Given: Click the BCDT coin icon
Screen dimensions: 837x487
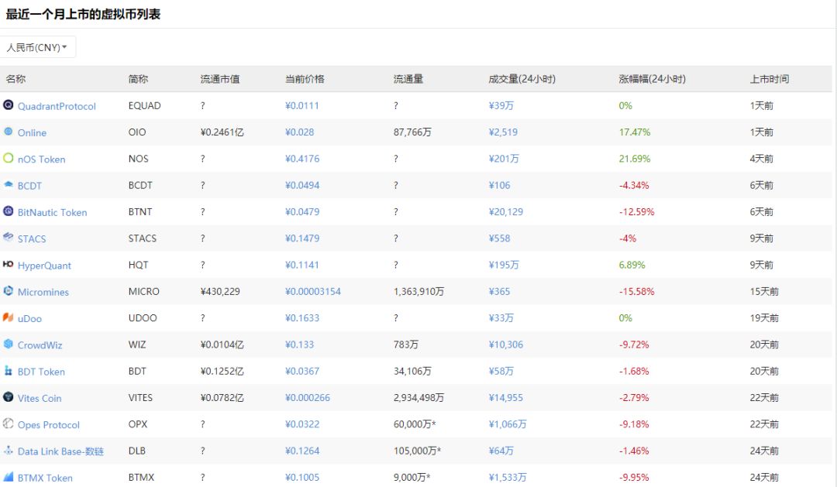Looking at the screenshot, I should click(x=8, y=184).
